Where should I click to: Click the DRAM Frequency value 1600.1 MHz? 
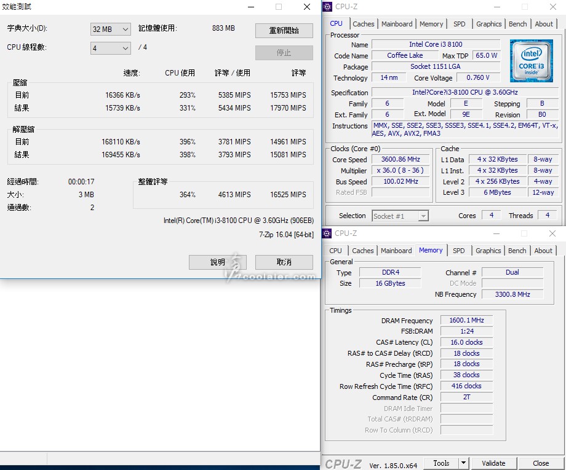pos(466,320)
